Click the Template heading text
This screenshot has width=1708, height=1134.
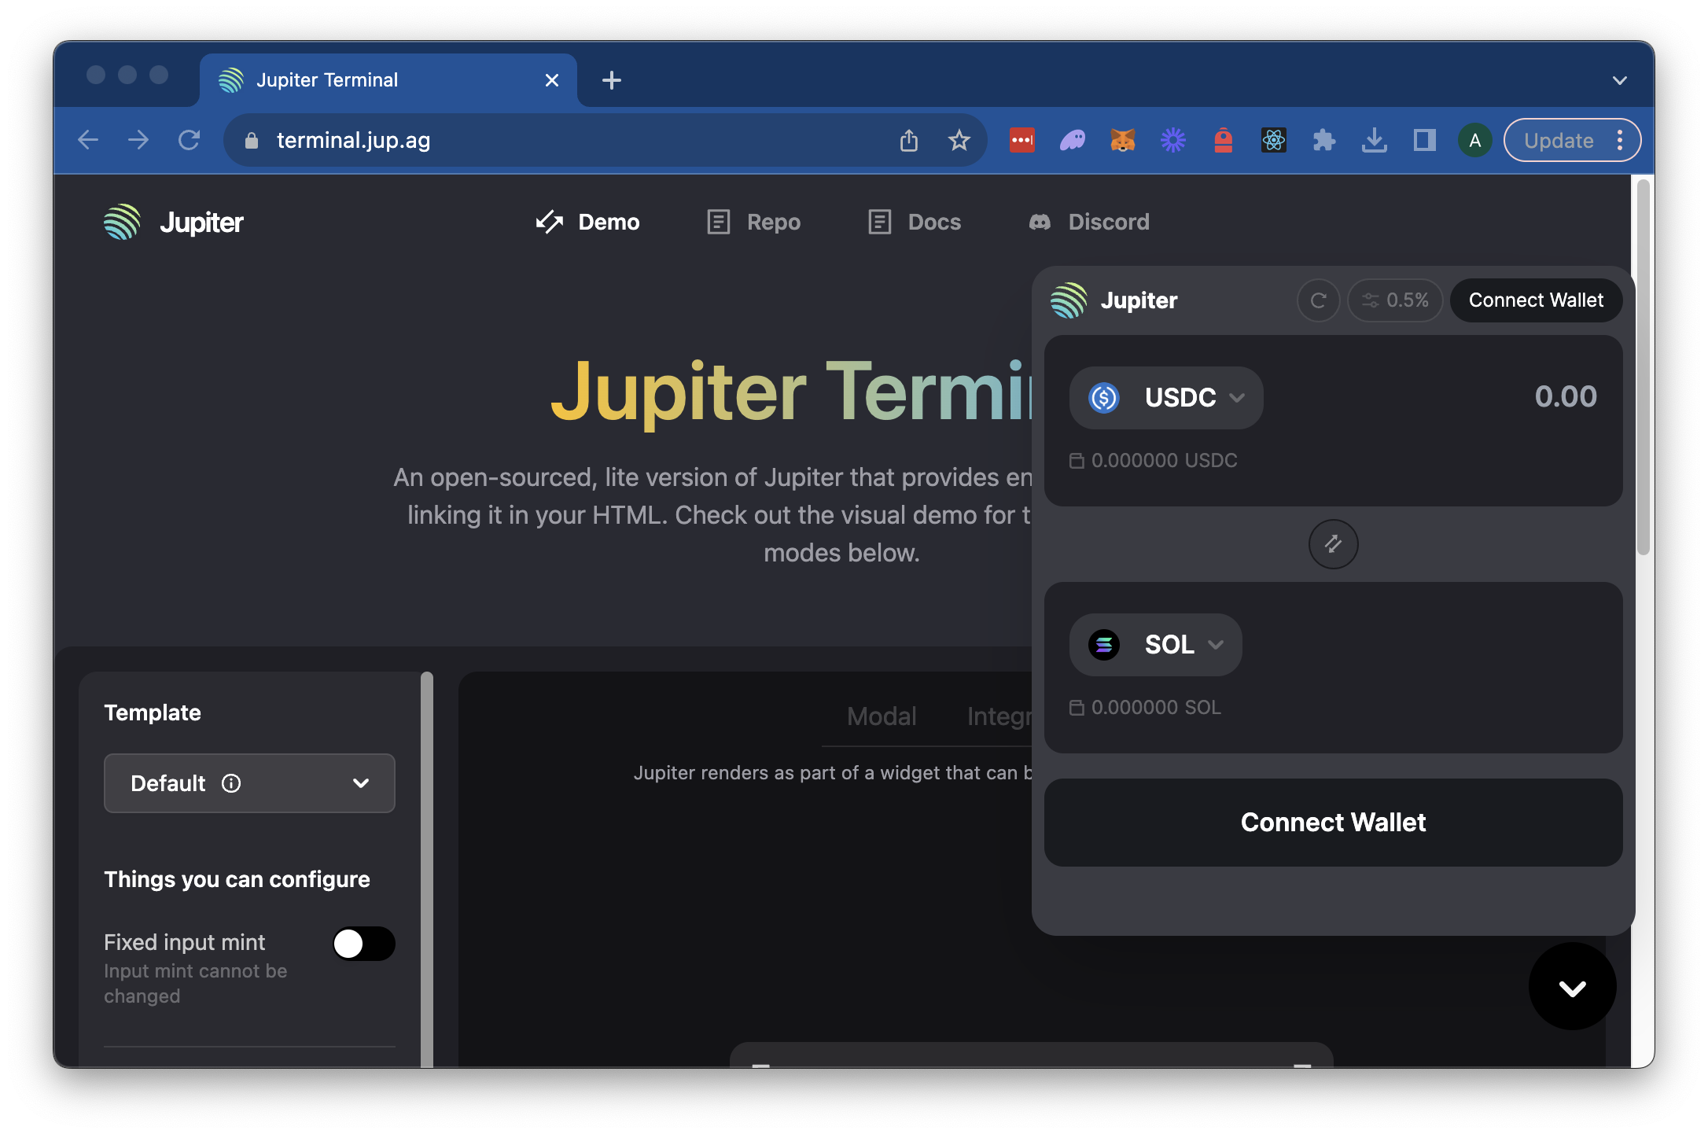click(x=153, y=712)
